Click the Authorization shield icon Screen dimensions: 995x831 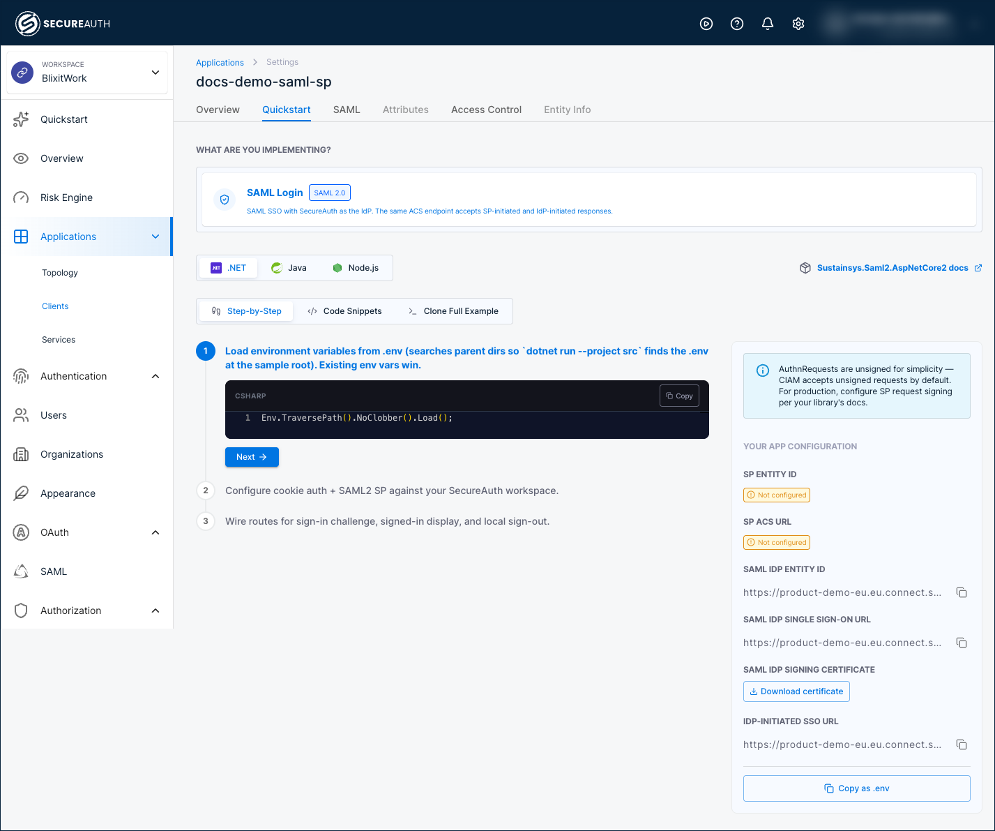pyautogui.click(x=21, y=611)
